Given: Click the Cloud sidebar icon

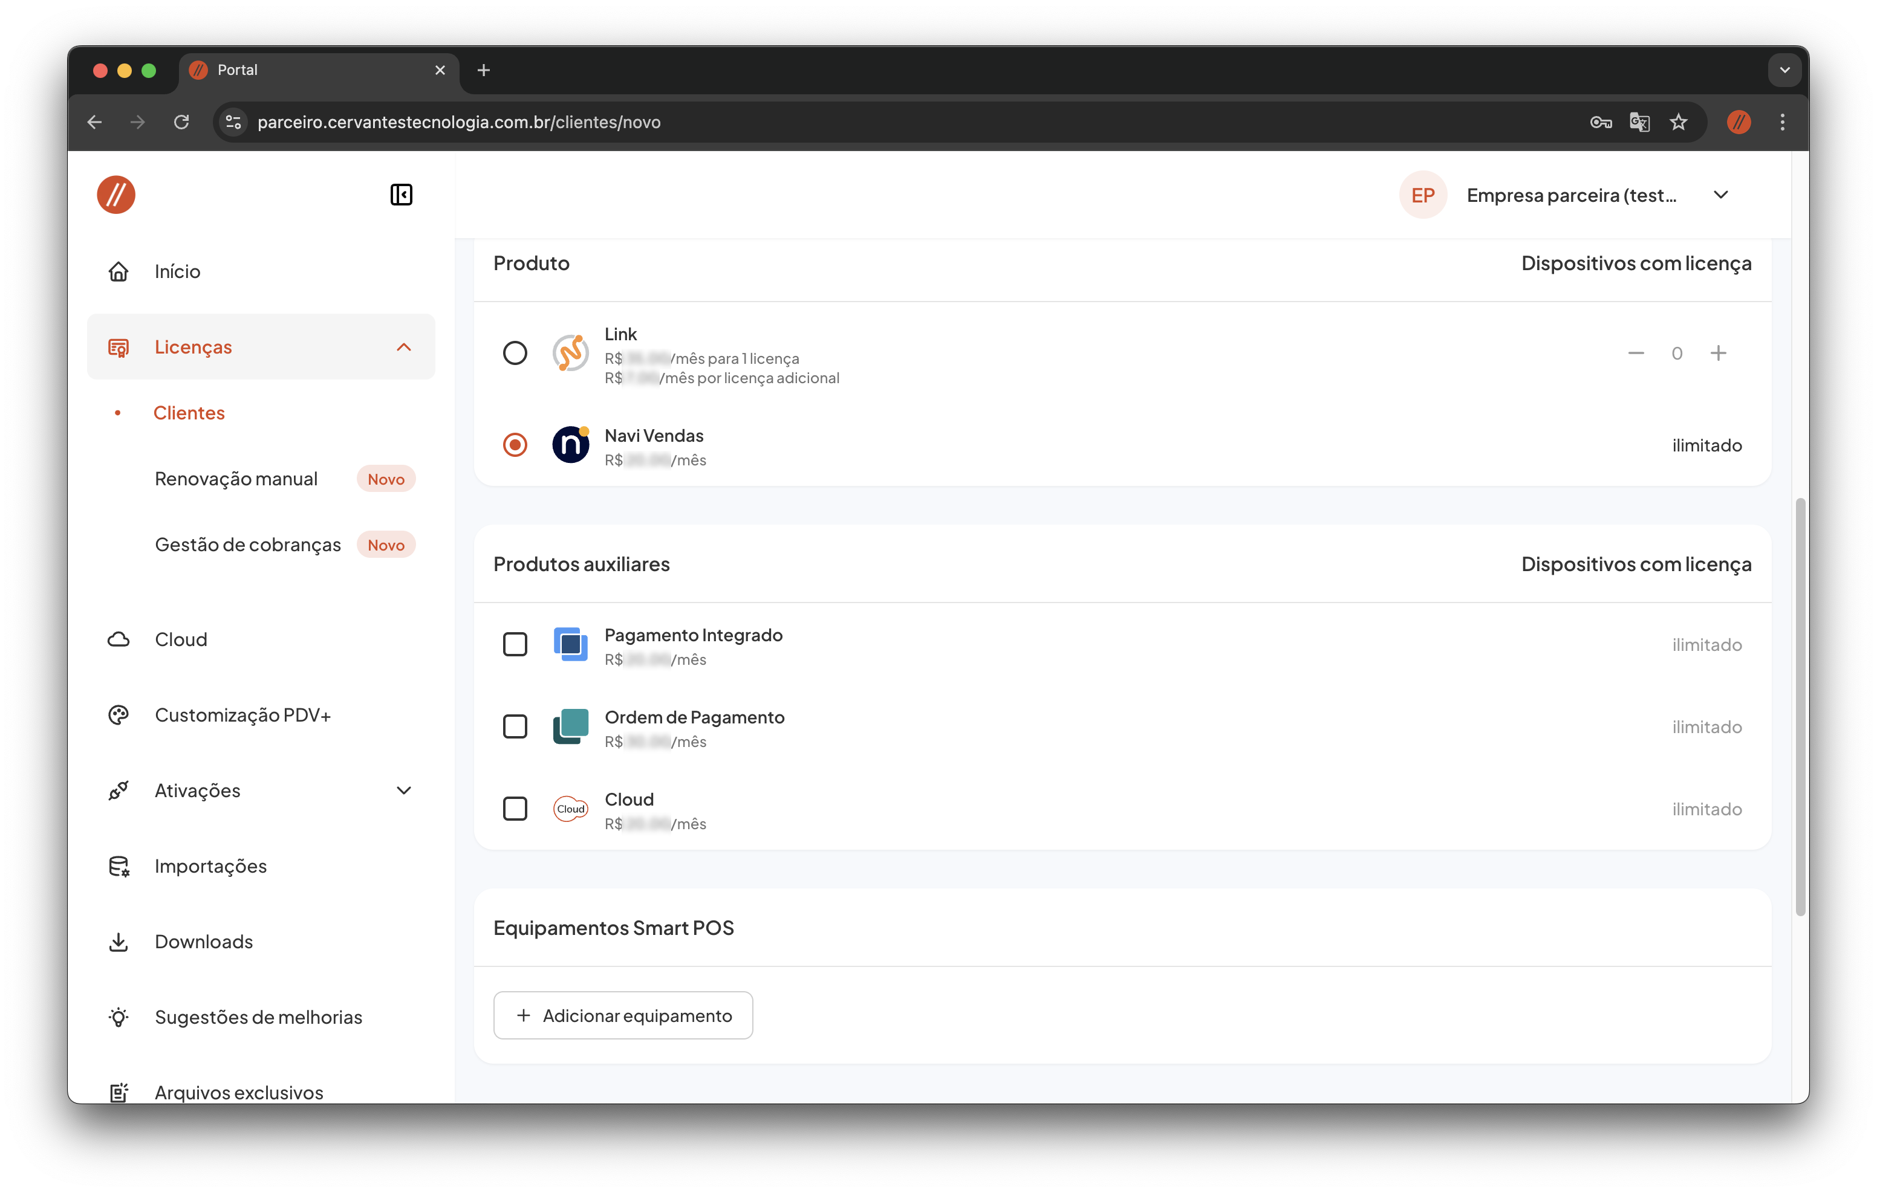Looking at the screenshot, I should (x=119, y=640).
